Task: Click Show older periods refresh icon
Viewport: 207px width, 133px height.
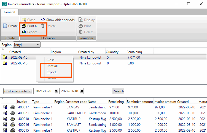Action: [43, 20]
